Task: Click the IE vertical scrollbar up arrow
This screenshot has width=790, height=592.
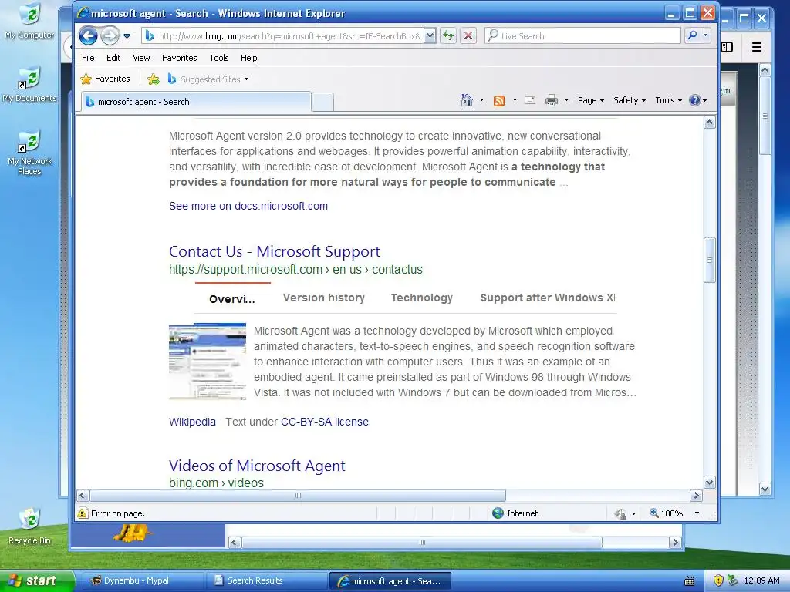Action: pyautogui.click(x=710, y=123)
